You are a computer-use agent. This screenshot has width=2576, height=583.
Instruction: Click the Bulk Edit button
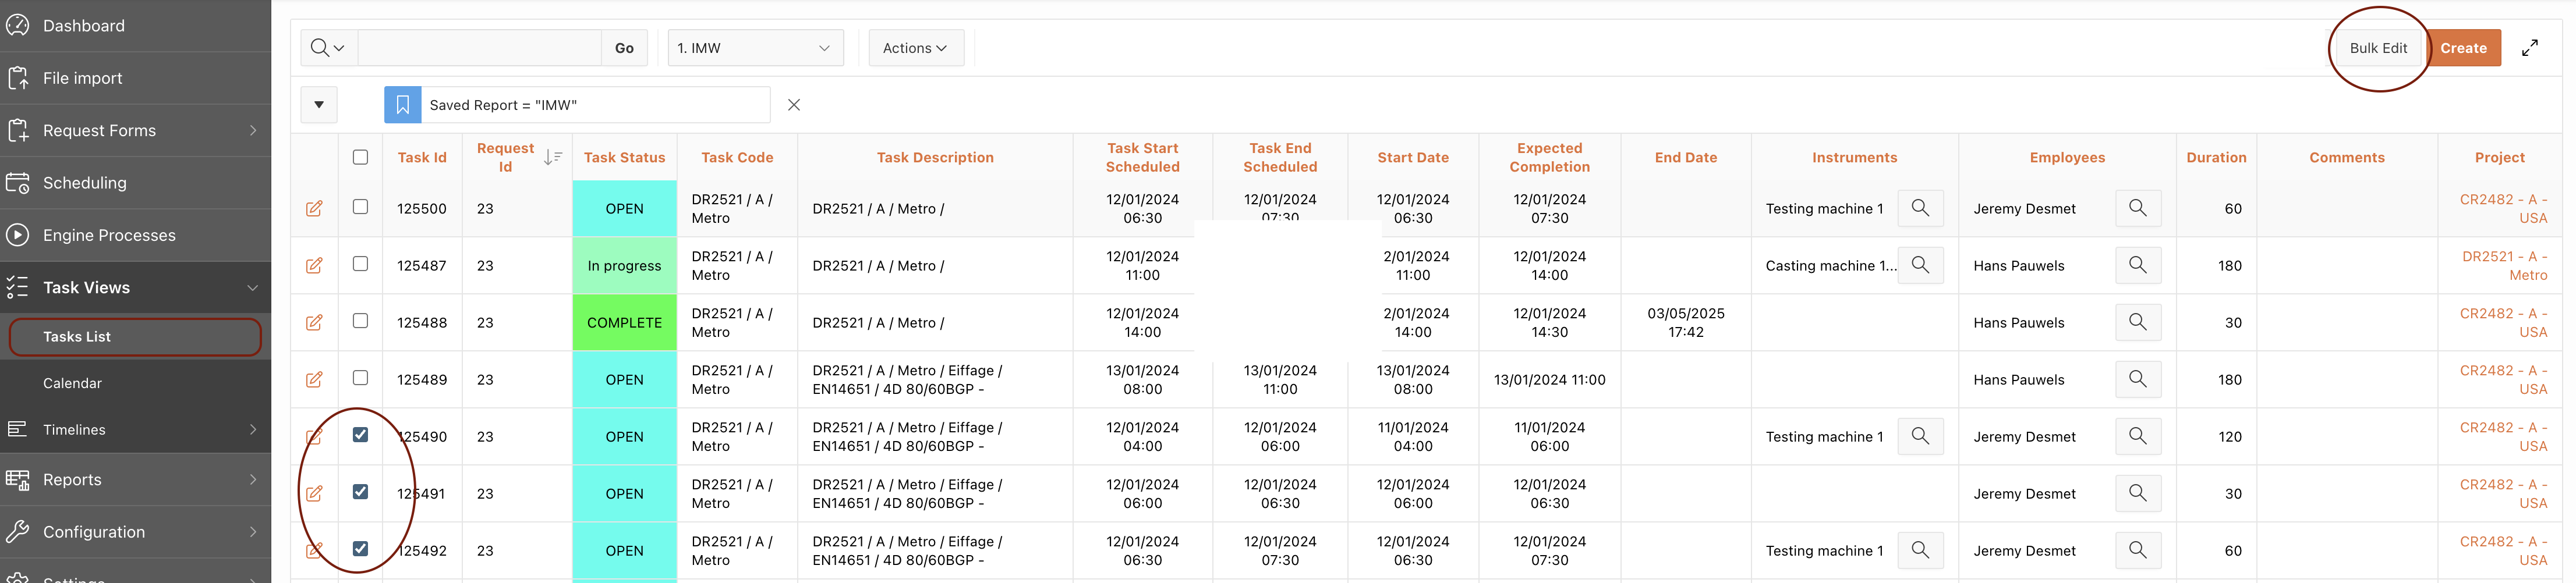tap(2377, 48)
